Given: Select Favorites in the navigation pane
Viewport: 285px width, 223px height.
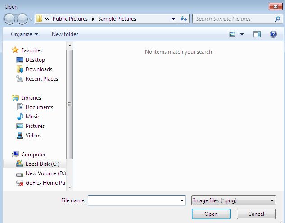Looking at the screenshot, I should 32,50.
